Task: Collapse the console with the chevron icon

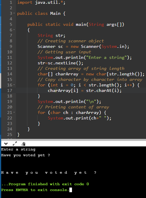Action: (x=6, y=143)
